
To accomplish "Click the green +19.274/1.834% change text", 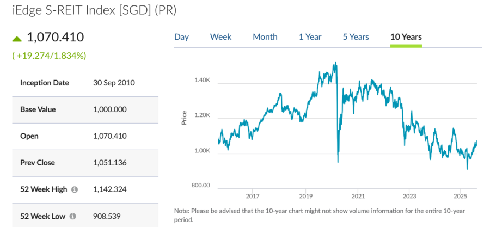I will (49, 56).
